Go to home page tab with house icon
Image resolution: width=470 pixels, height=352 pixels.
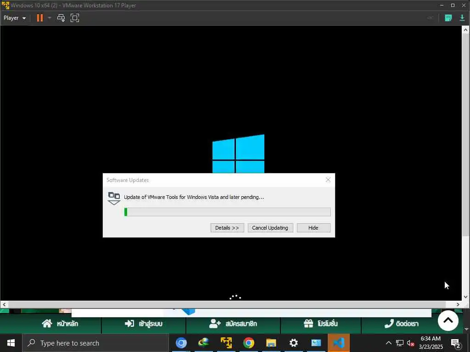60,324
